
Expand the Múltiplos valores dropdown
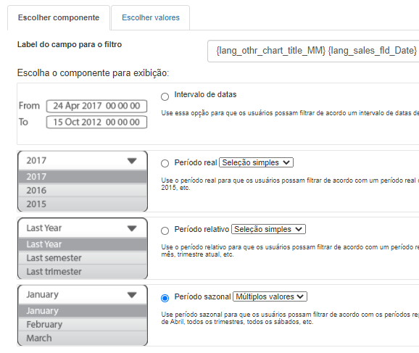click(270, 296)
